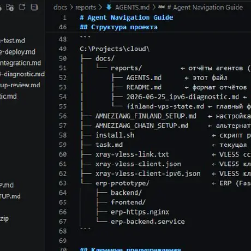Click 'xray-vless-client.json' on line 61
The width and height of the screenshot is (251, 251).
tap(138, 164)
